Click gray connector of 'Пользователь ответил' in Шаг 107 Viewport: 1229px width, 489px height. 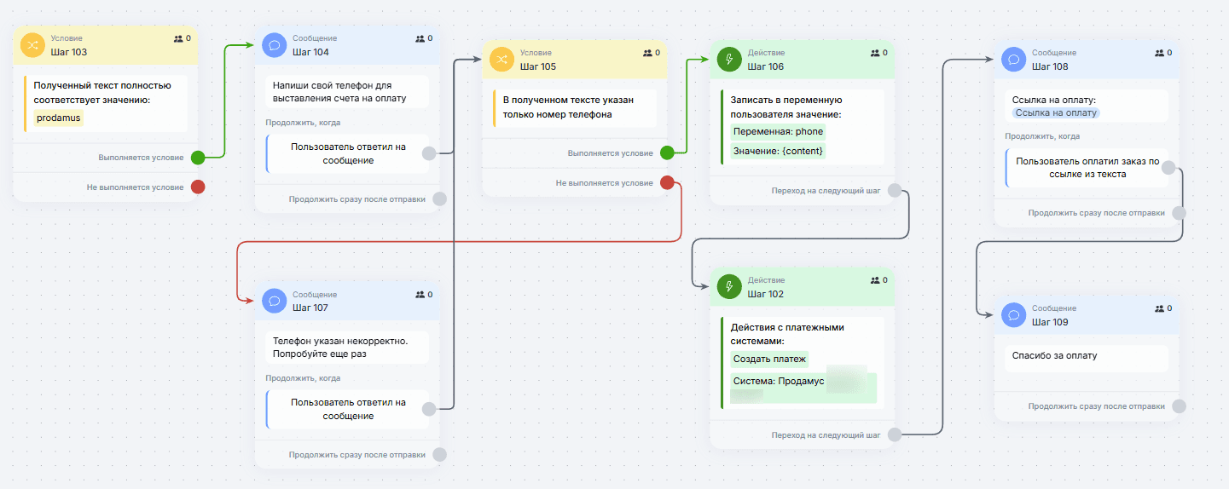coord(430,409)
